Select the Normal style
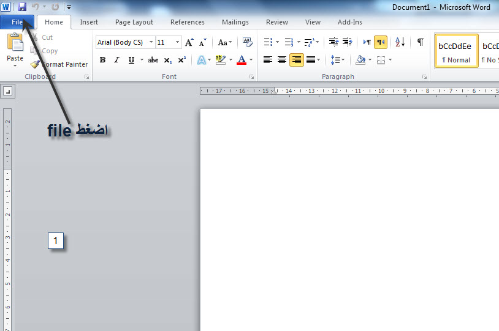 pyautogui.click(x=456, y=52)
